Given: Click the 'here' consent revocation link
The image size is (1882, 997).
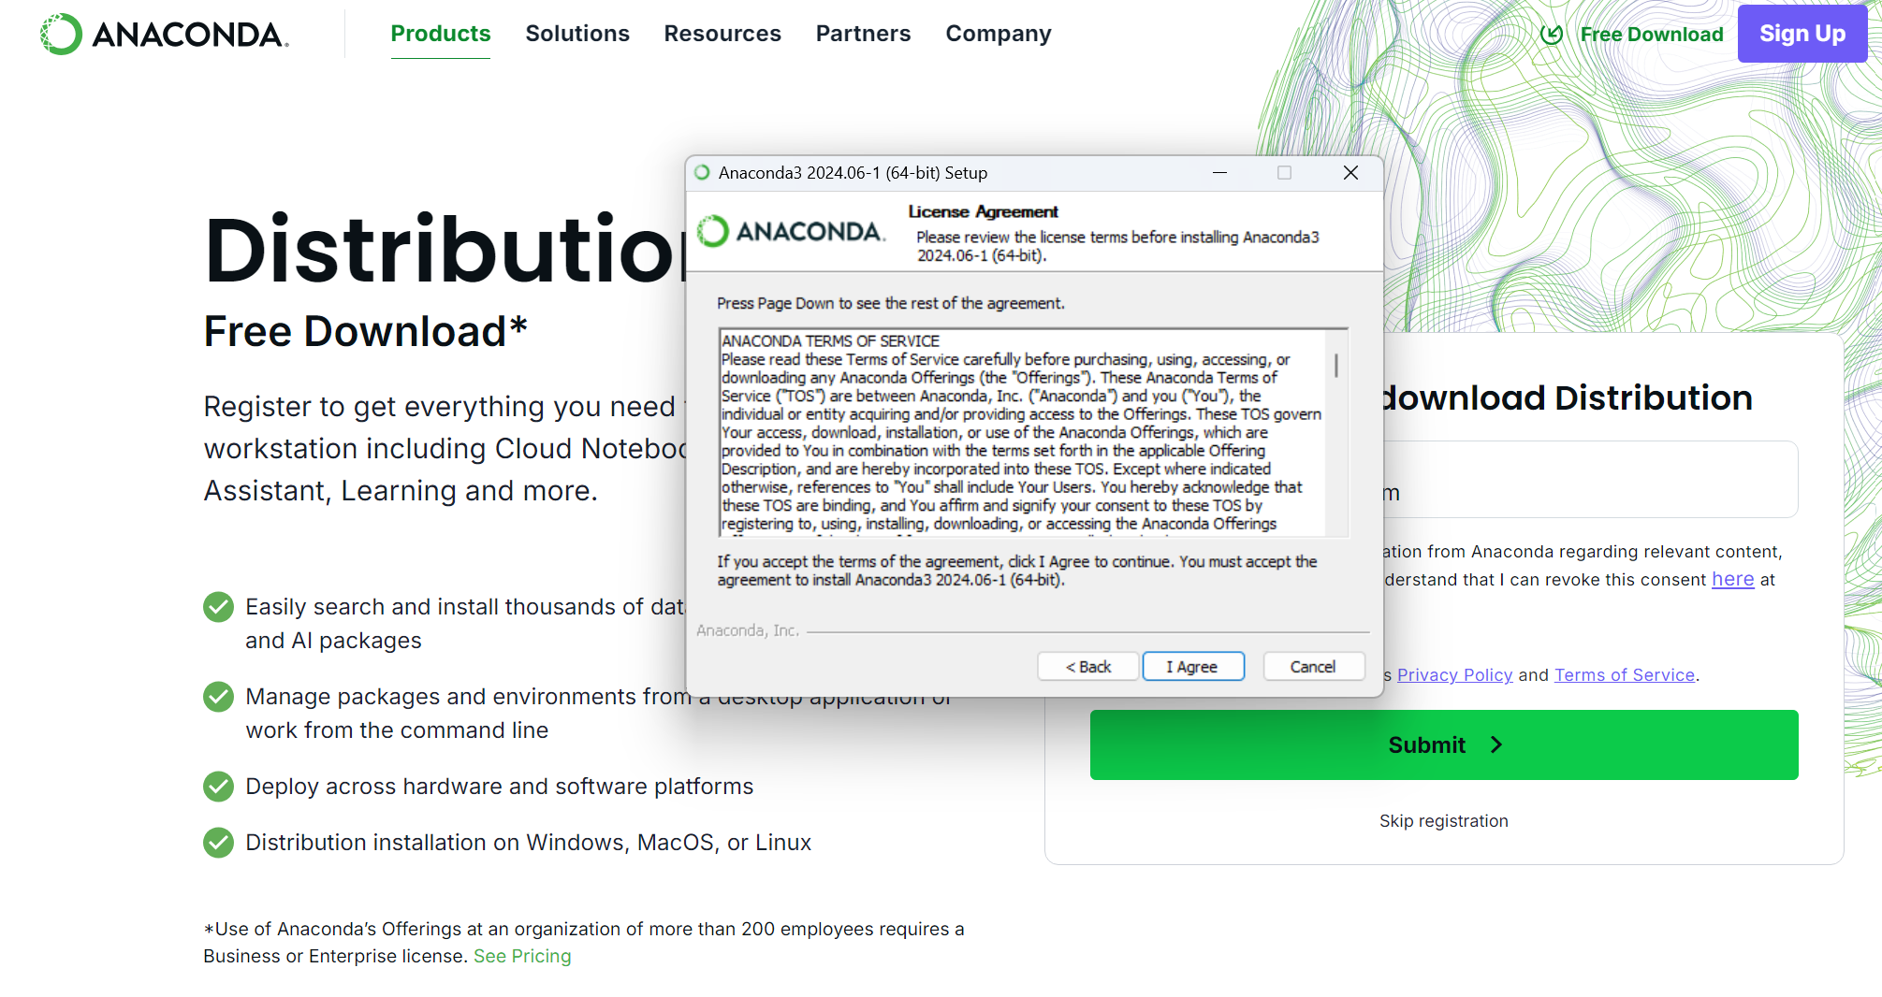Looking at the screenshot, I should (x=1733, y=580).
